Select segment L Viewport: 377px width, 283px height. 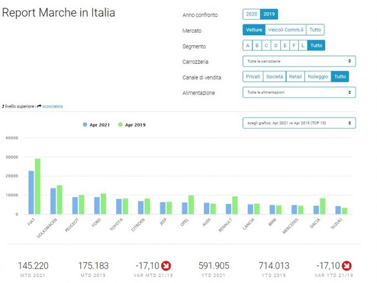(302, 45)
